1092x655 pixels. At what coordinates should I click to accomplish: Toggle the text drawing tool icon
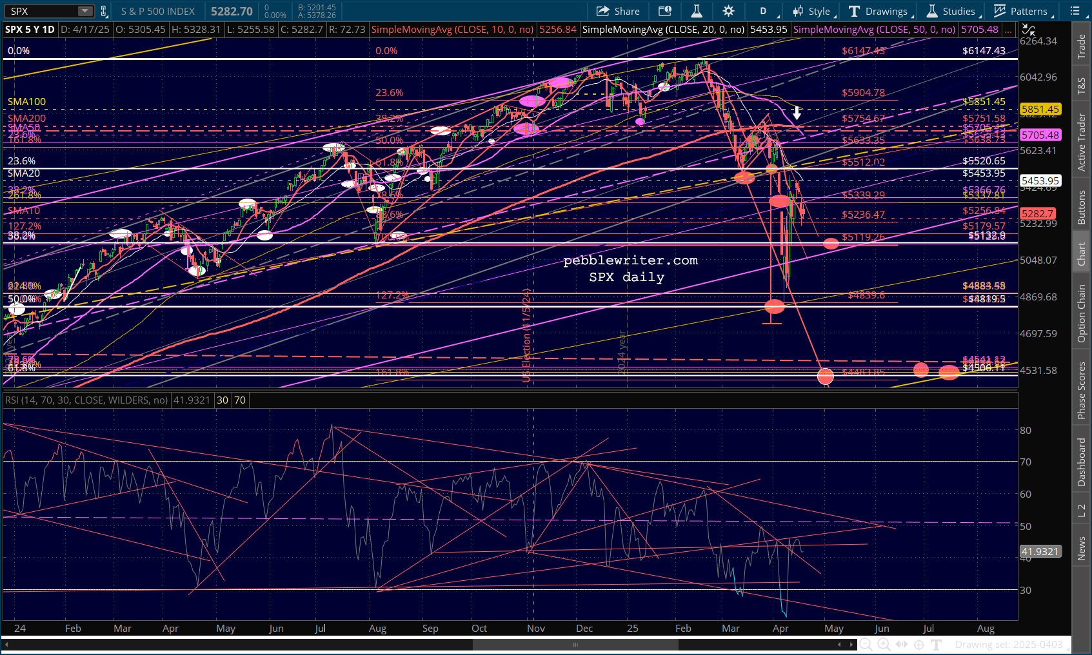point(937,644)
